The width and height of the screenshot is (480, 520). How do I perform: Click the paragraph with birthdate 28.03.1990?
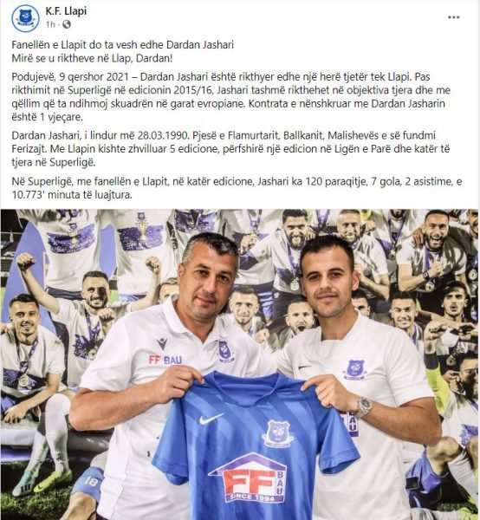(230, 149)
